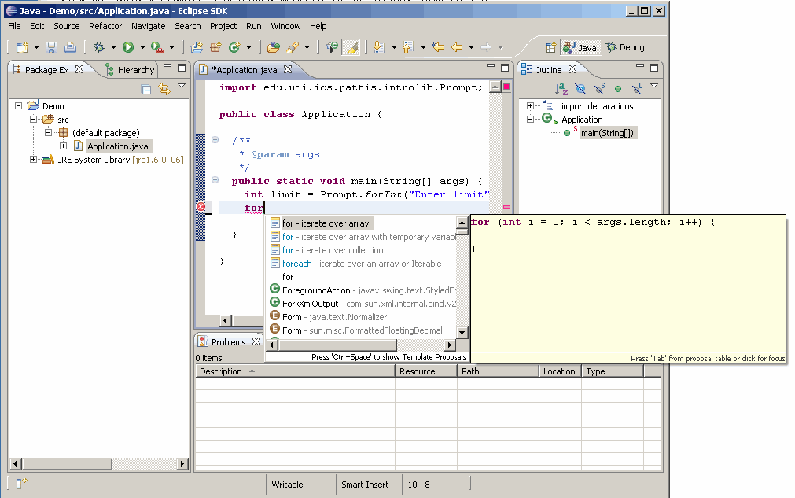Sort the Outline view alphabetically
This screenshot has width=795, height=498.
click(x=560, y=88)
